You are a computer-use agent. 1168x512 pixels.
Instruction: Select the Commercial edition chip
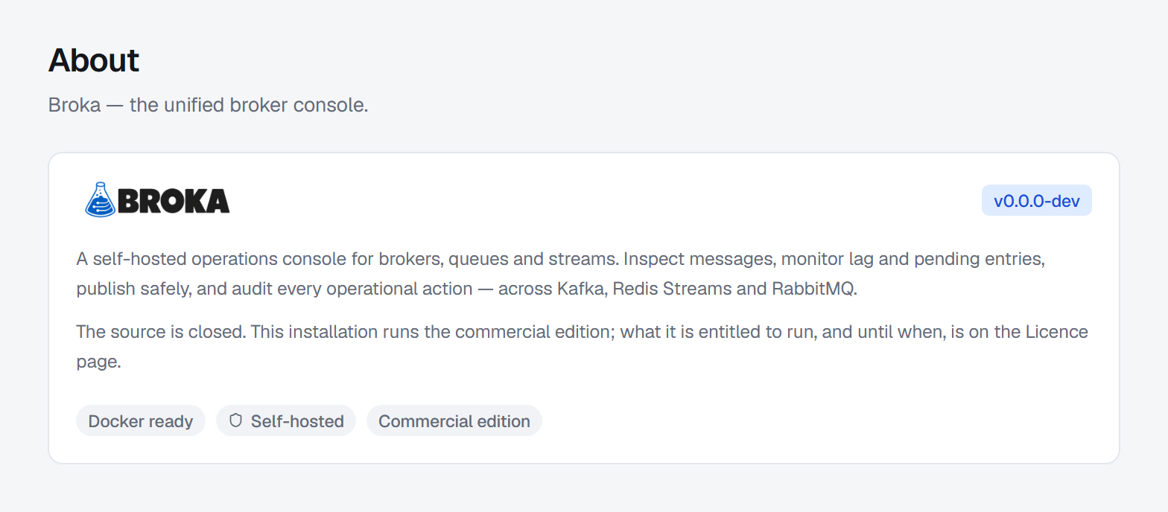[454, 420]
